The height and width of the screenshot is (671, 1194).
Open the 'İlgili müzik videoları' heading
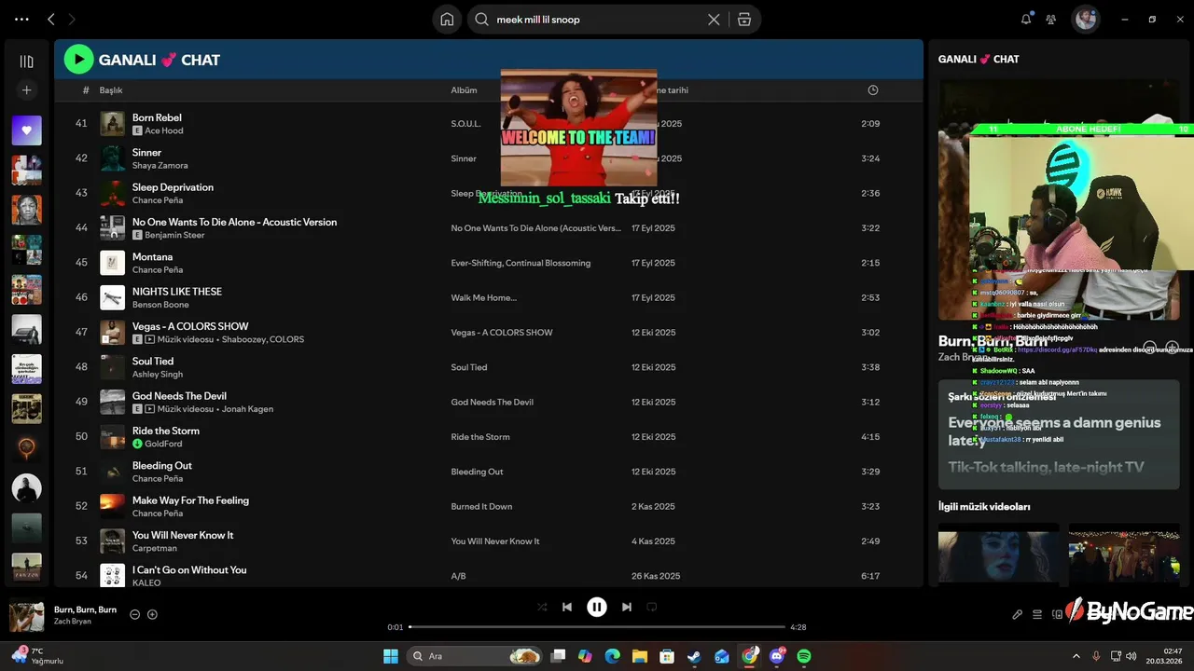(984, 507)
